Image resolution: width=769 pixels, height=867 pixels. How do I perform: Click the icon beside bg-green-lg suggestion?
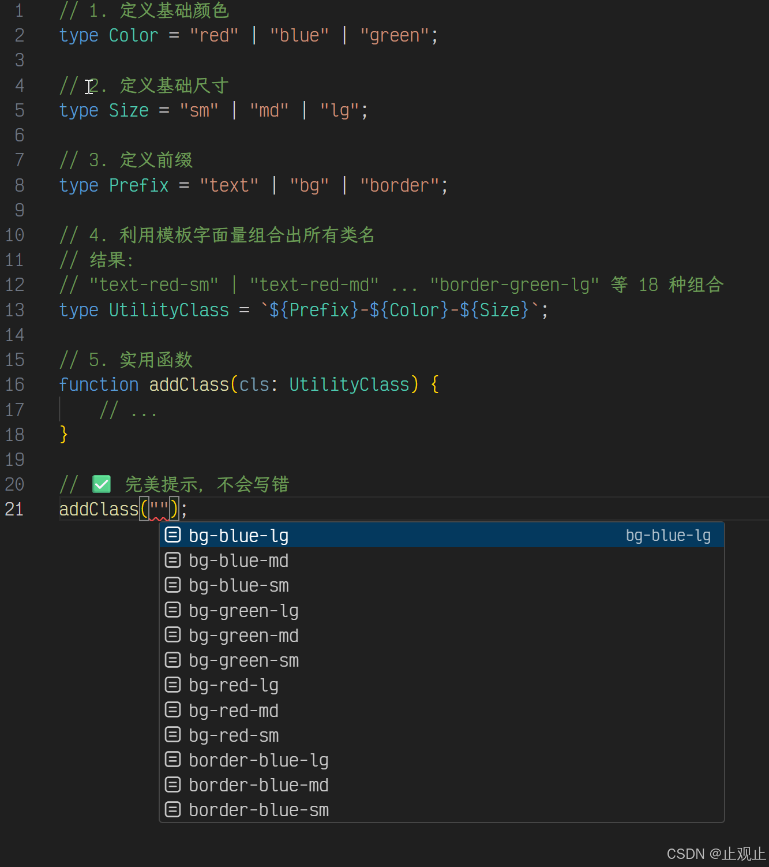coord(173,610)
